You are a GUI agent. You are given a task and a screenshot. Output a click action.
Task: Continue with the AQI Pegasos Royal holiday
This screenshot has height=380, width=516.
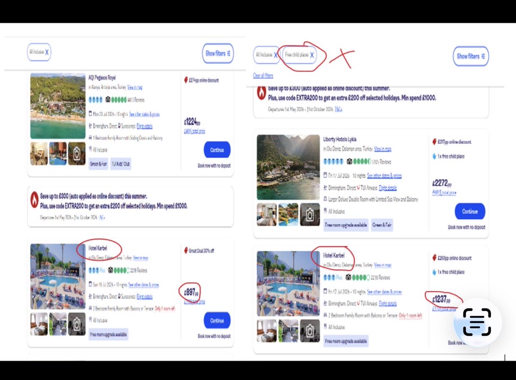tap(217, 150)
